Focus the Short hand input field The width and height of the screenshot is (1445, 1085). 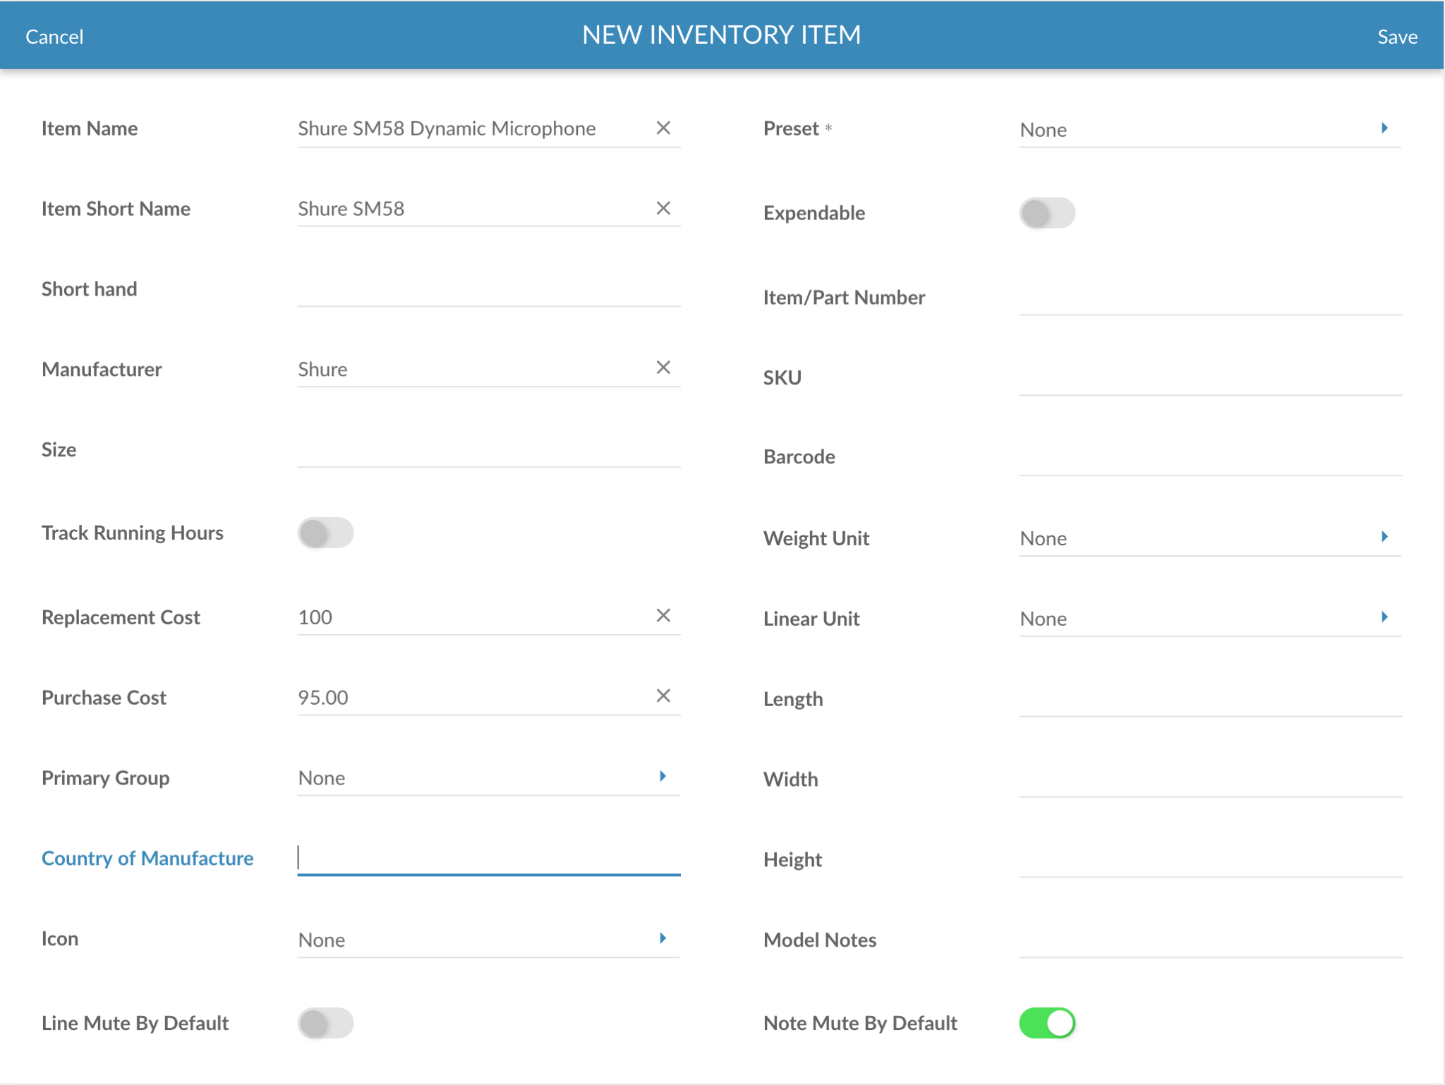pos(488,289)
